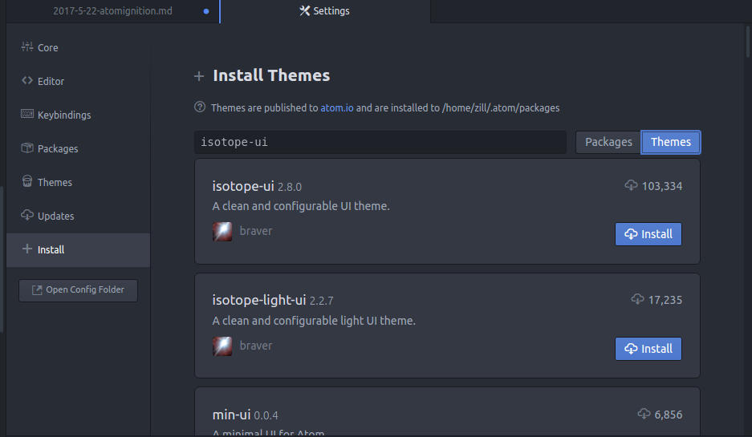Click the settings vertical scrollbar
This screenshot has width=752, height=437.
tap(747, 43)
